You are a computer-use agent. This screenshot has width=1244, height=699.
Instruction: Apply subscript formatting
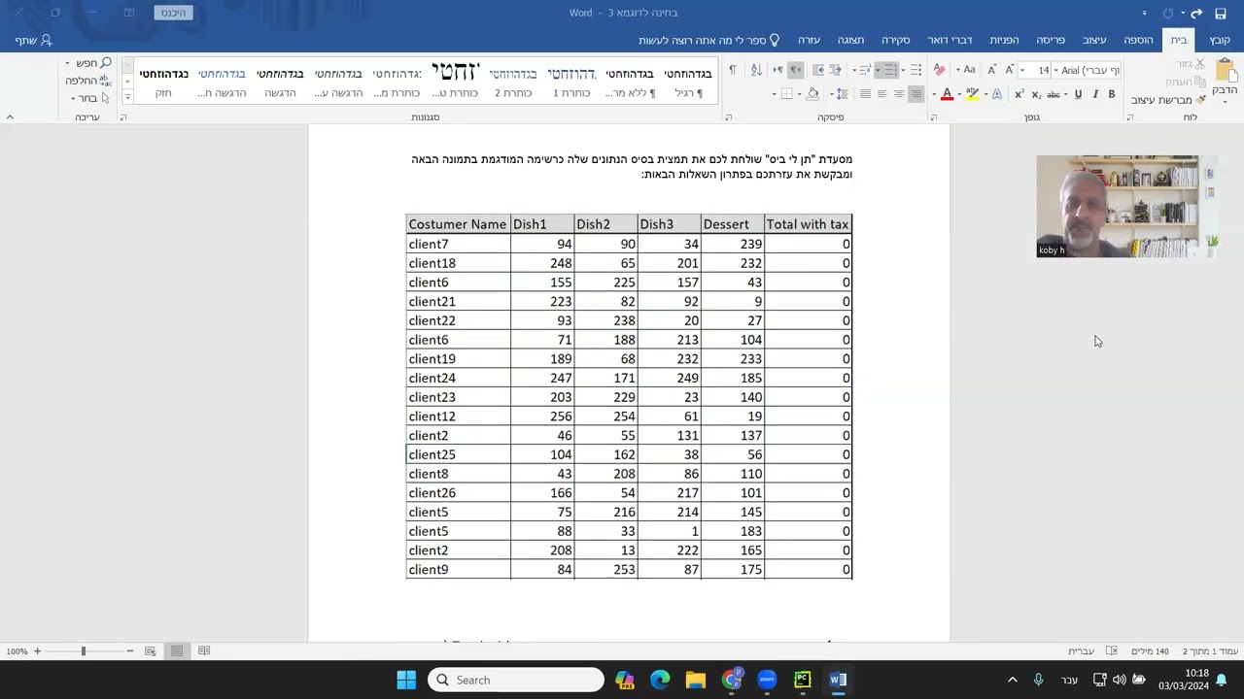1036,94
